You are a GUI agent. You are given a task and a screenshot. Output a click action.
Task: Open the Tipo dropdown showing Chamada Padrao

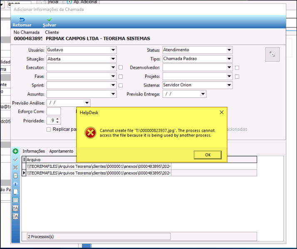coord(229,59)
